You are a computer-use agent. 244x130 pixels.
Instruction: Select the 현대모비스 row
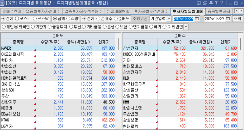coord(180,66)
